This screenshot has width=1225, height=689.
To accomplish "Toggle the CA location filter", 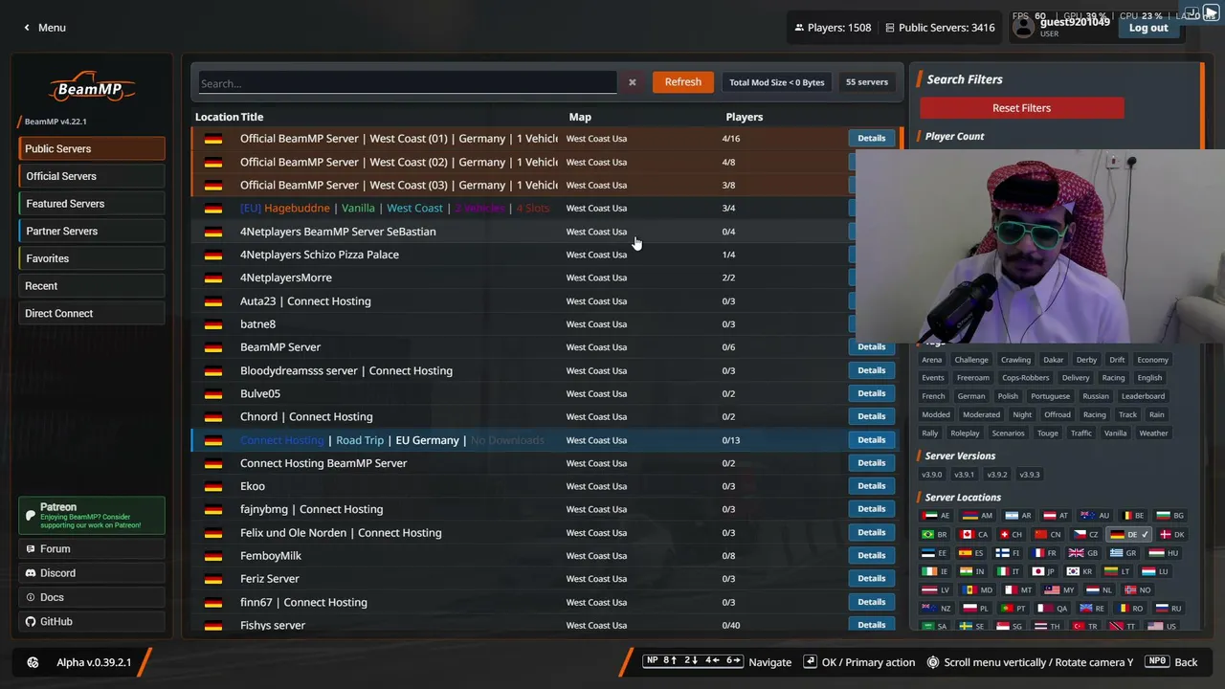I will 975,534.
